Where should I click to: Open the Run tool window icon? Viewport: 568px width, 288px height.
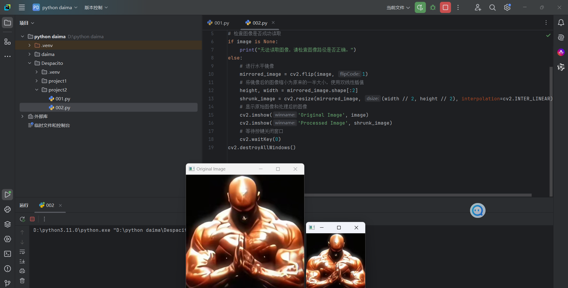[7, 194]
